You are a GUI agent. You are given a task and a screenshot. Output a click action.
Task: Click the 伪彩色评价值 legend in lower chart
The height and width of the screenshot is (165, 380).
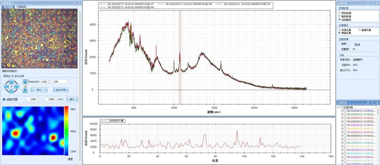(113, 120)
